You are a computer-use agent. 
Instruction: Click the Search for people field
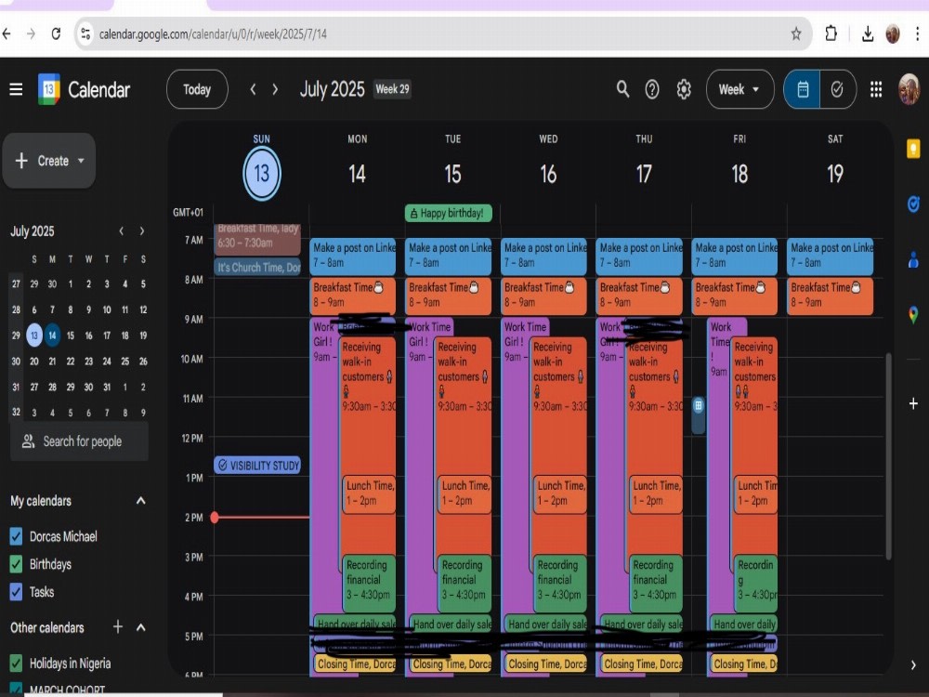click(x=79, y=441)
